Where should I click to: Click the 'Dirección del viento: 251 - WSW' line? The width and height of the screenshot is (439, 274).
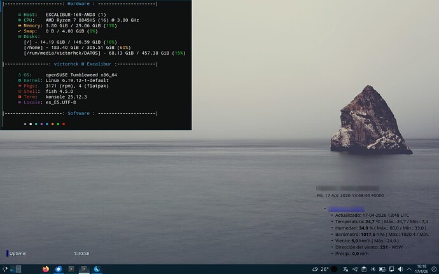pyautogui.click(x=369, y=247)
